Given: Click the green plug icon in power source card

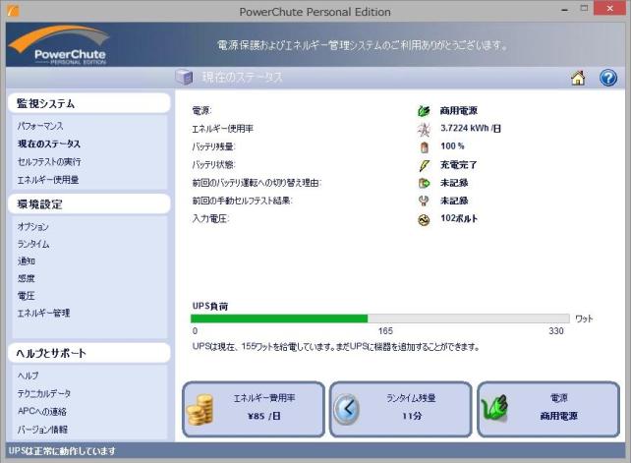Looking at the screenshot, I should [494, 408].
